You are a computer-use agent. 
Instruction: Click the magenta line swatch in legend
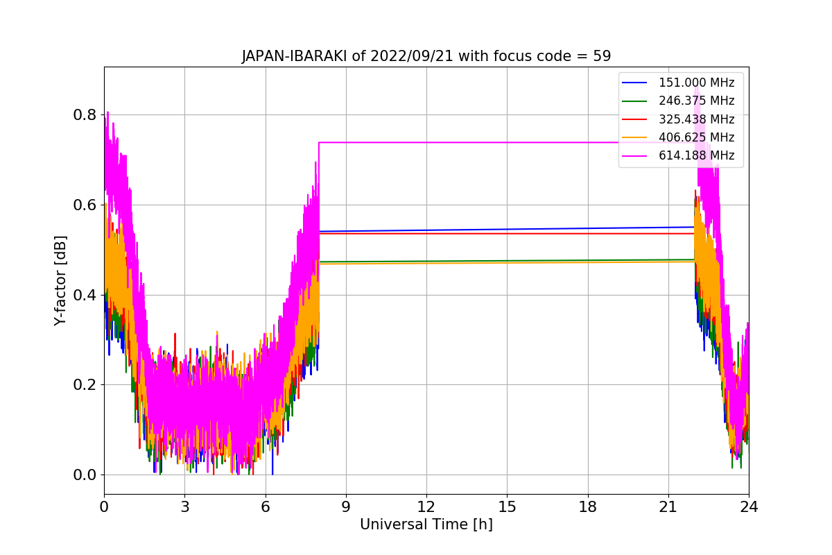point(635,156)
